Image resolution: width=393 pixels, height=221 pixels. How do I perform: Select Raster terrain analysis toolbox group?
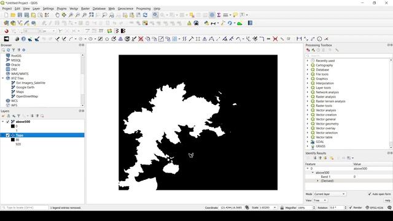point(330,101)
